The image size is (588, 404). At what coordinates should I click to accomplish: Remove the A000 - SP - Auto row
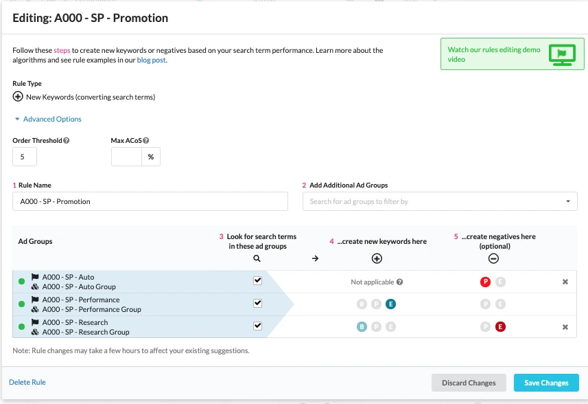click(565, 282)
